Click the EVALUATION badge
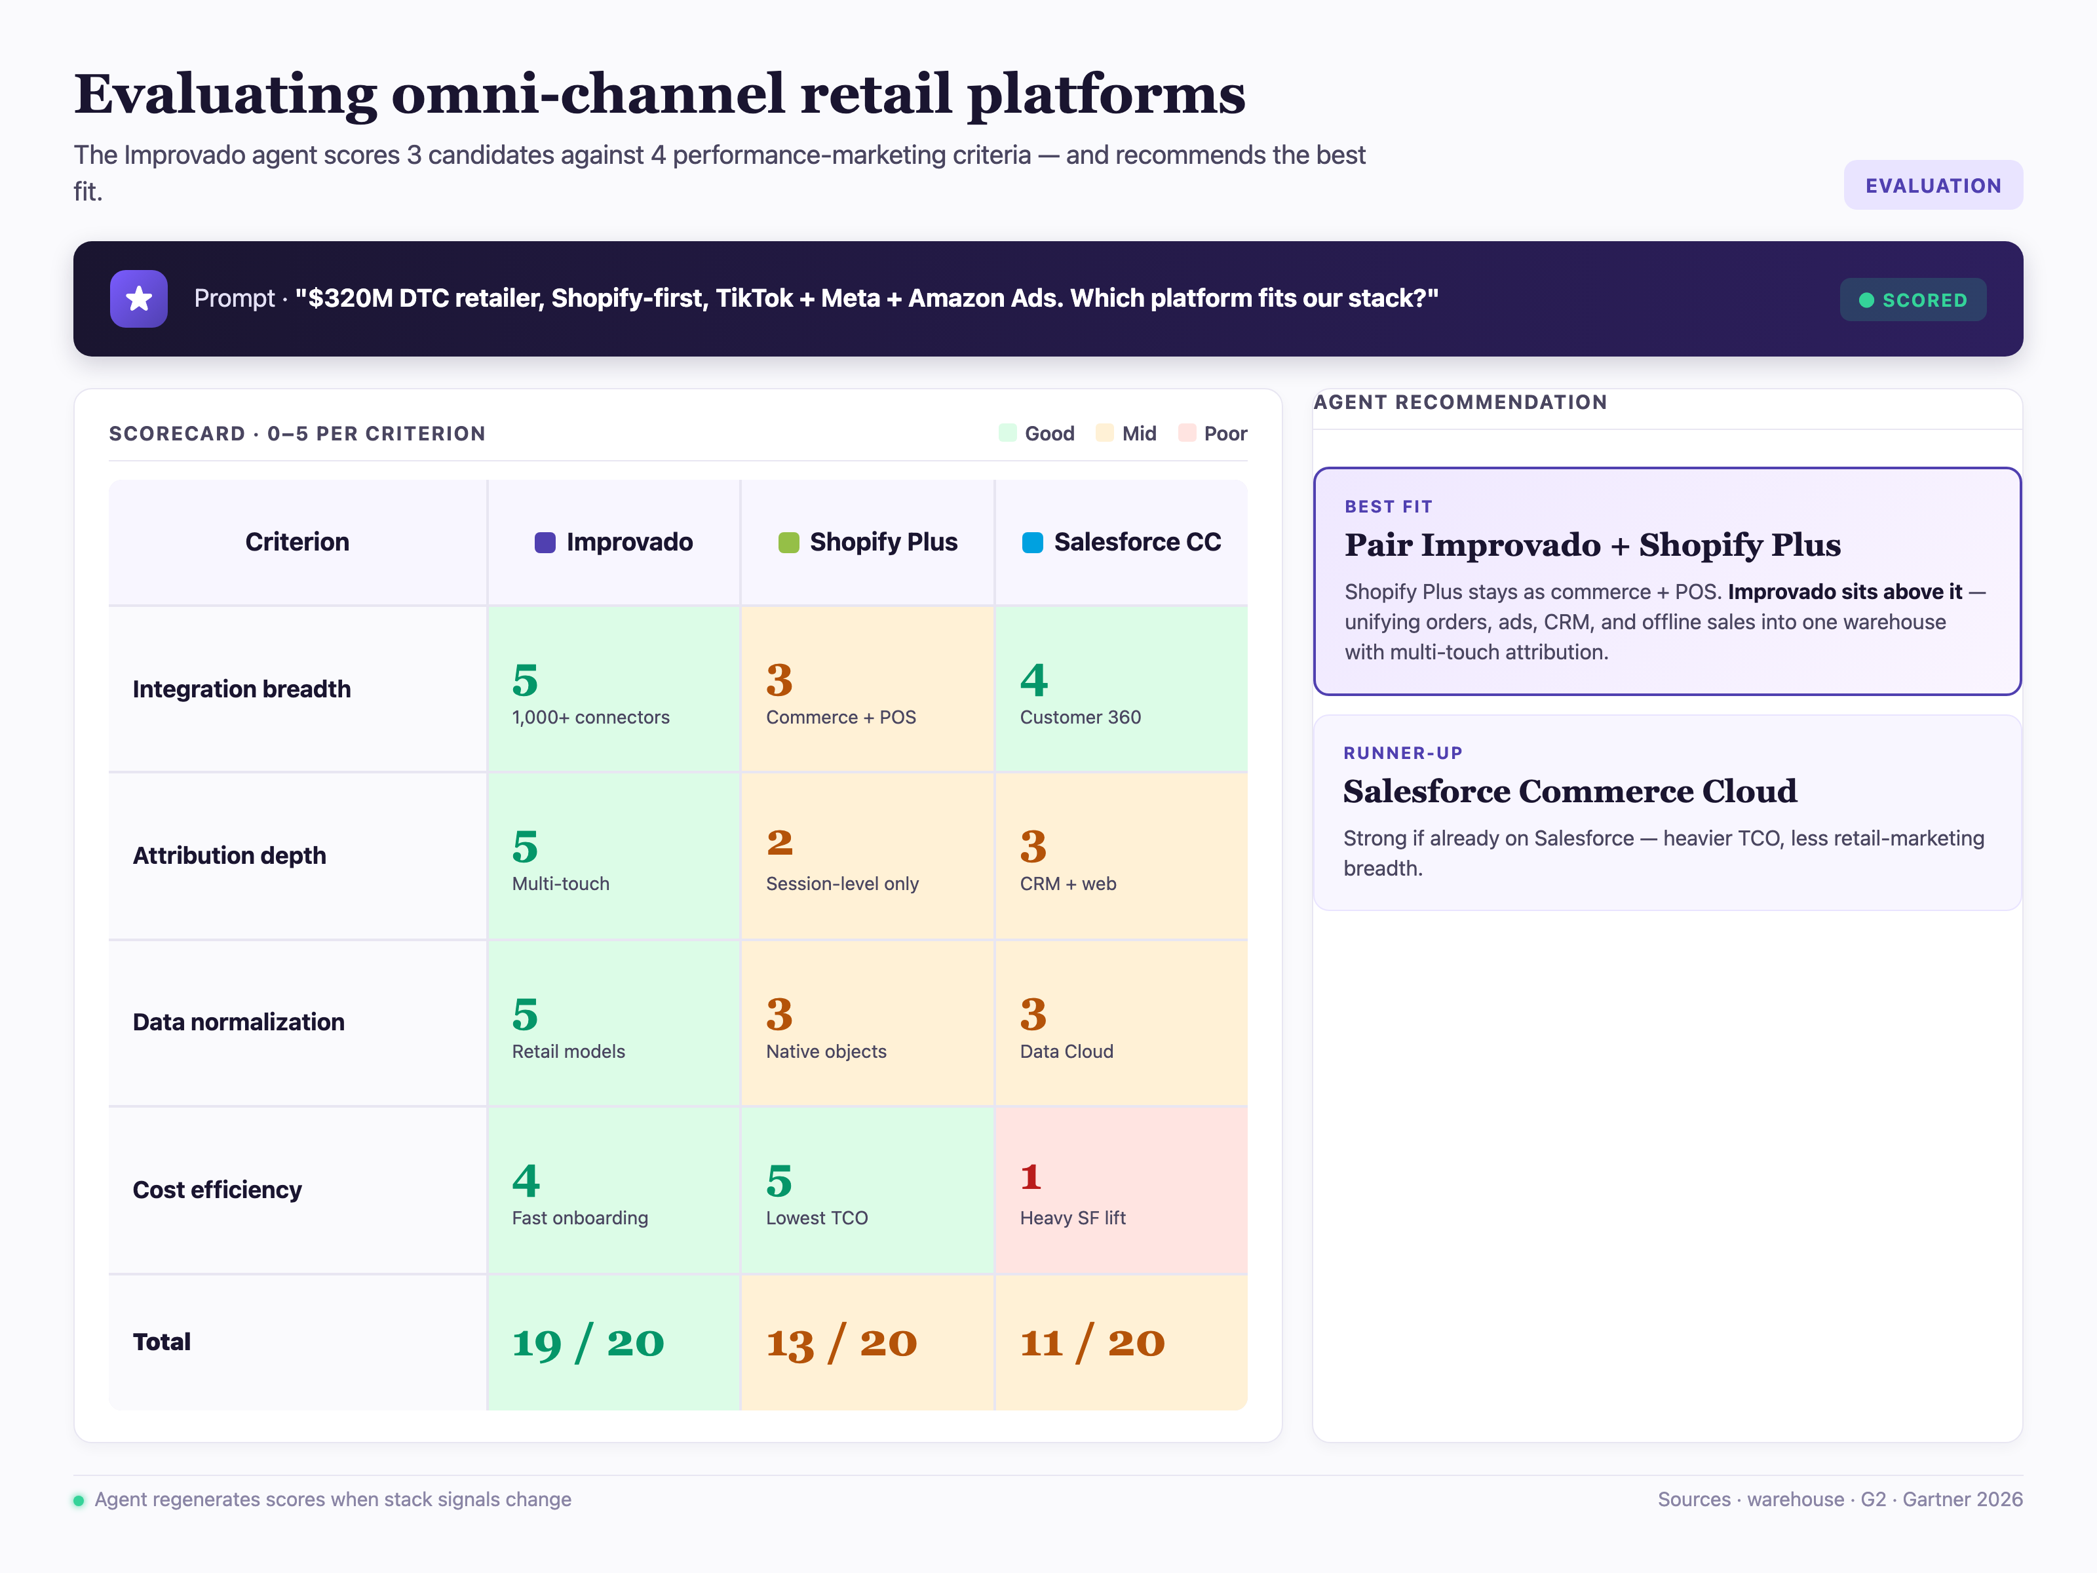 click(1933, 186)
